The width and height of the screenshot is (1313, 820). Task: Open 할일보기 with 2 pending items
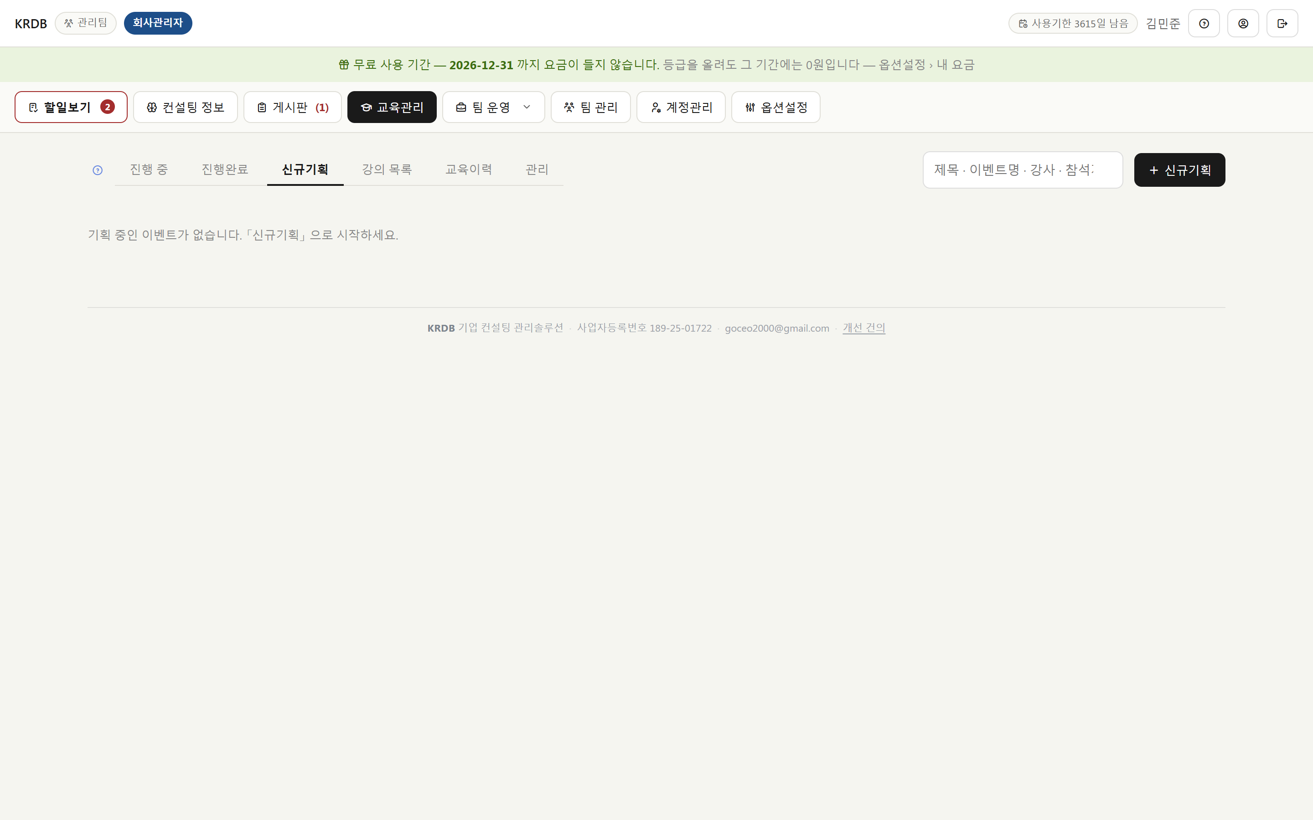point(71,107)
